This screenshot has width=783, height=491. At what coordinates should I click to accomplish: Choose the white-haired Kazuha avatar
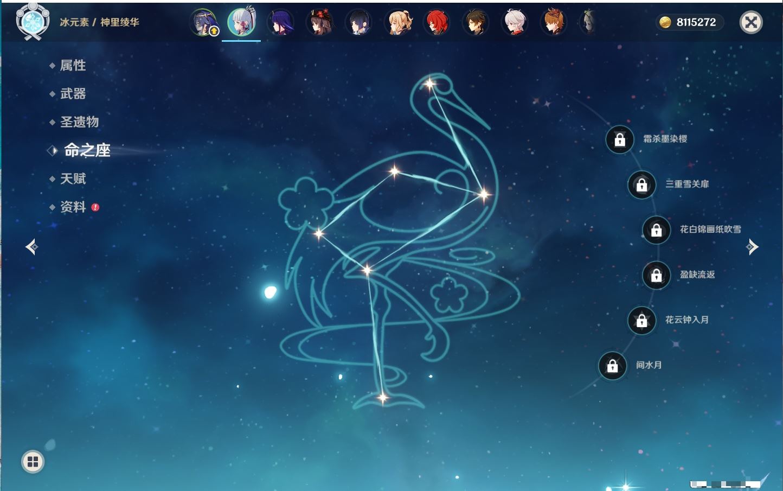point(515,23)
